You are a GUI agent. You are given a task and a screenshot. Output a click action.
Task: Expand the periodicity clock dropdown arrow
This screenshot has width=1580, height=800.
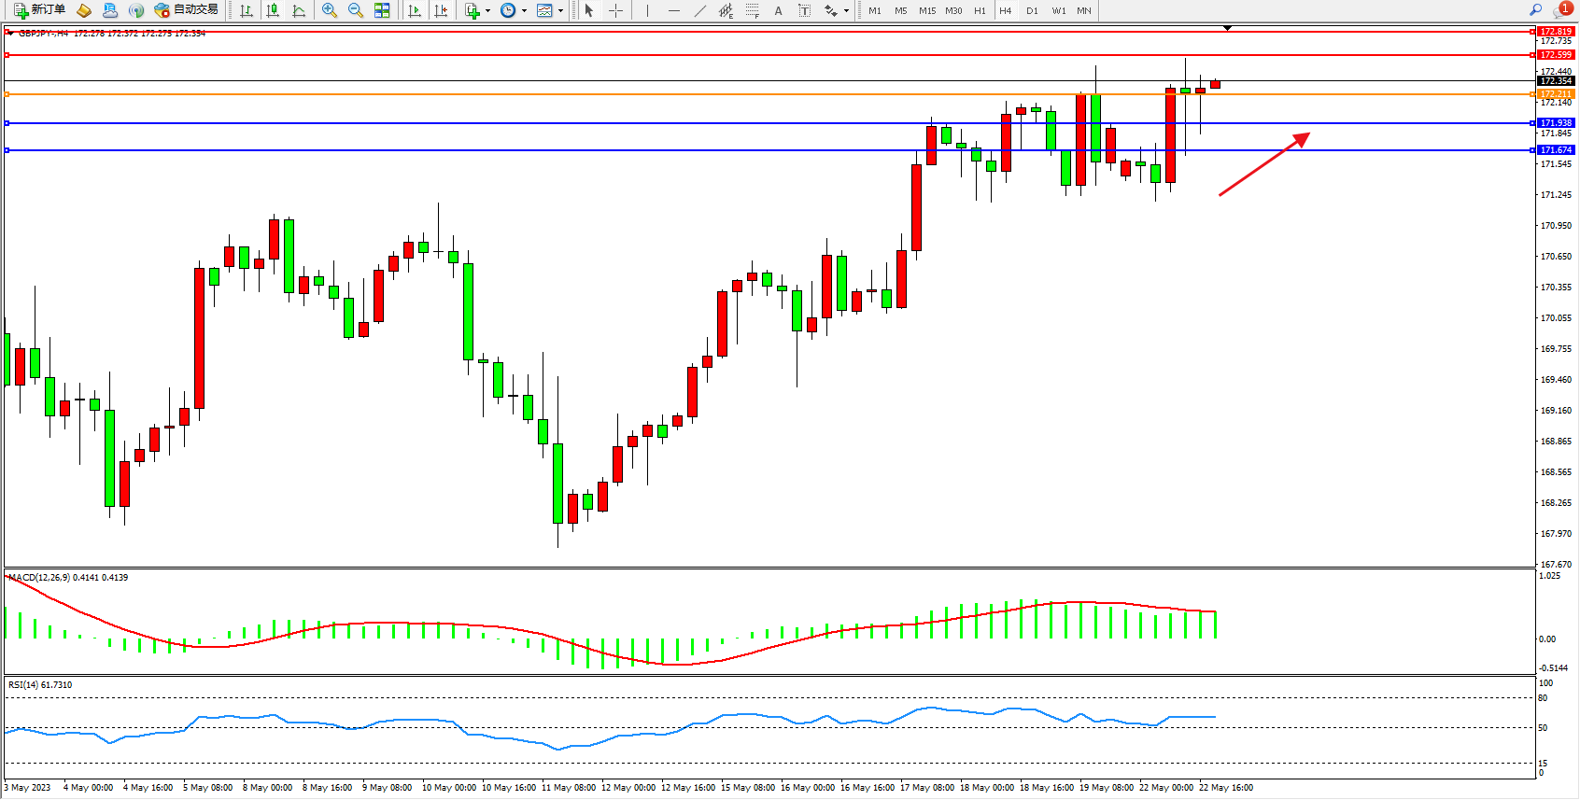coord(524,11)
